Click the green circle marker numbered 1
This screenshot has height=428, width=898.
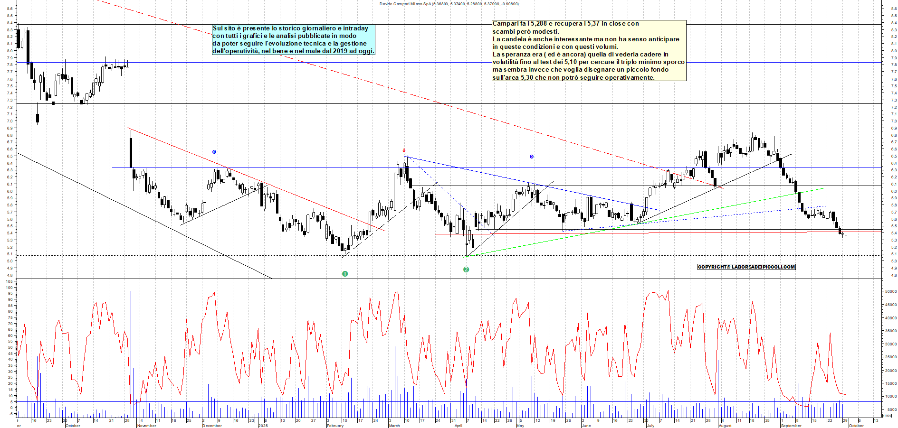[345, 274]
